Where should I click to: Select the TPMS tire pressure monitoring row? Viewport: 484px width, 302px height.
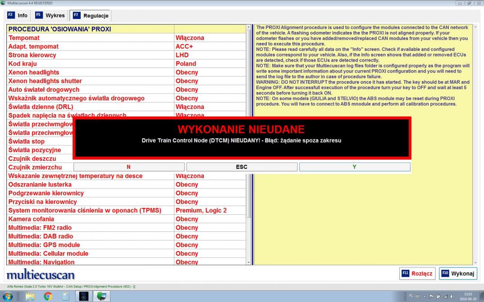pyautogui.click(x=126, y=210)
